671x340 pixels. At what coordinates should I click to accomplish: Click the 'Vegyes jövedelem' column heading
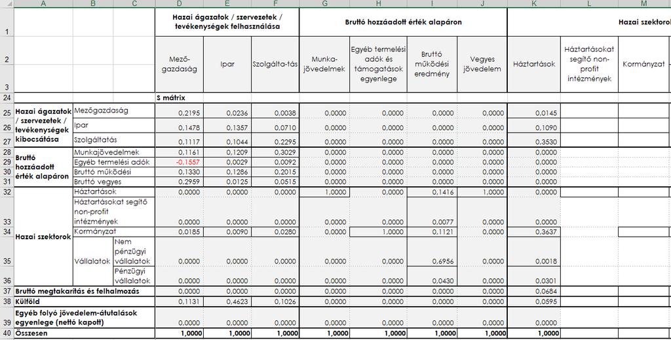click(x=482, y=65)
